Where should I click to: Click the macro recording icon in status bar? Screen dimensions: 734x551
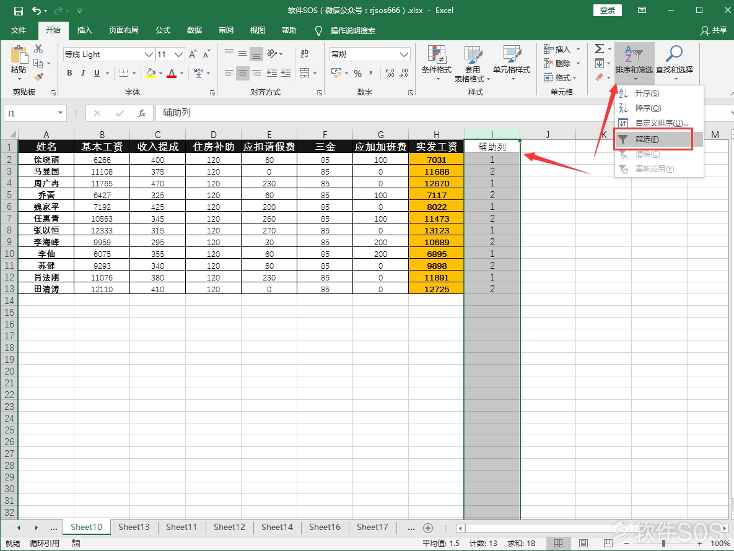click(x=76, y=544)
